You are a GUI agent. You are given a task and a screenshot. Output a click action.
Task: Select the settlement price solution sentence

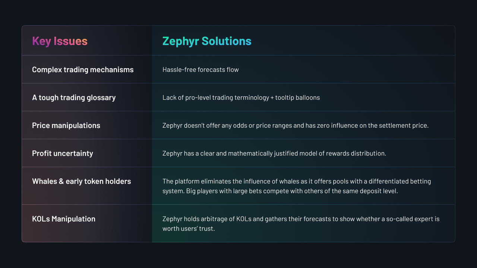pyautogui.click(x=296, y=125)
